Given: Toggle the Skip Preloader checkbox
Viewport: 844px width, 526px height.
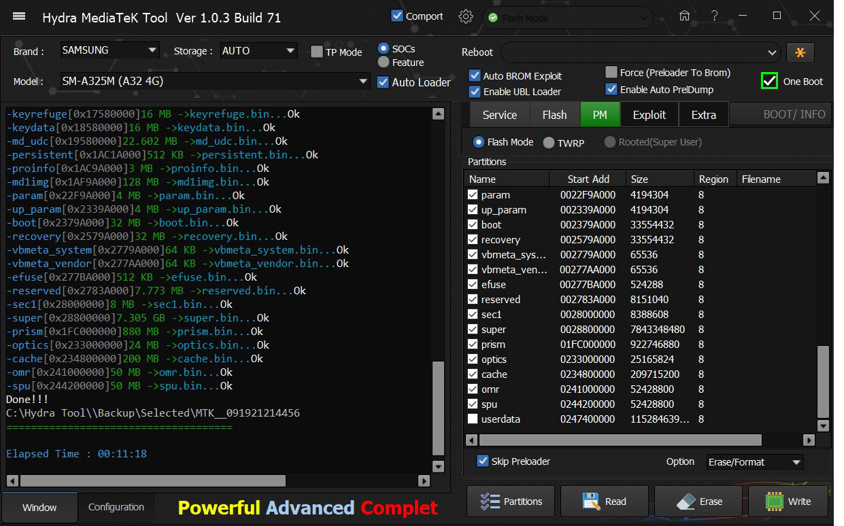Looking at the screenshot, I should 483,461.
